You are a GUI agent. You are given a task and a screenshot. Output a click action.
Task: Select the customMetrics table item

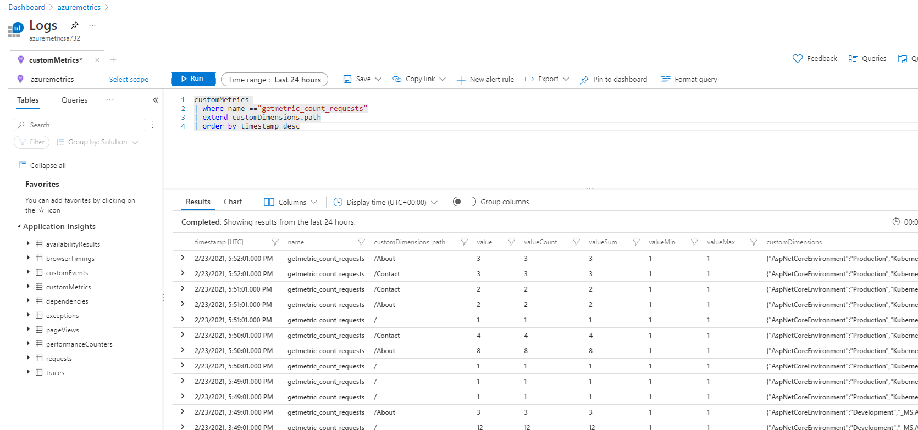pos(68,287)
